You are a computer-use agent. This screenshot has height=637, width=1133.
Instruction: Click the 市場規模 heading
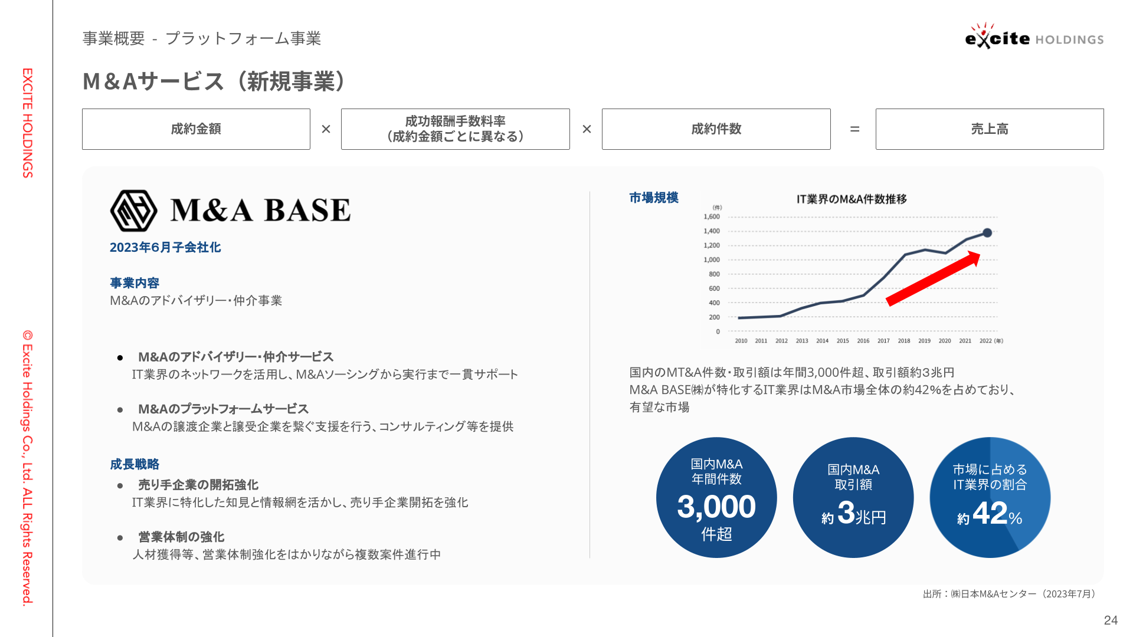(654, 198)
